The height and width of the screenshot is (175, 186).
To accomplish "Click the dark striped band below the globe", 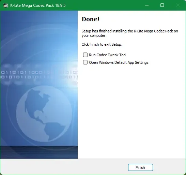I will coord(39,152).
